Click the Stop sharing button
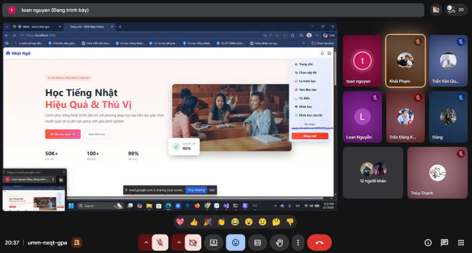Viewport: 472px width, 253px height. (196, 190)
